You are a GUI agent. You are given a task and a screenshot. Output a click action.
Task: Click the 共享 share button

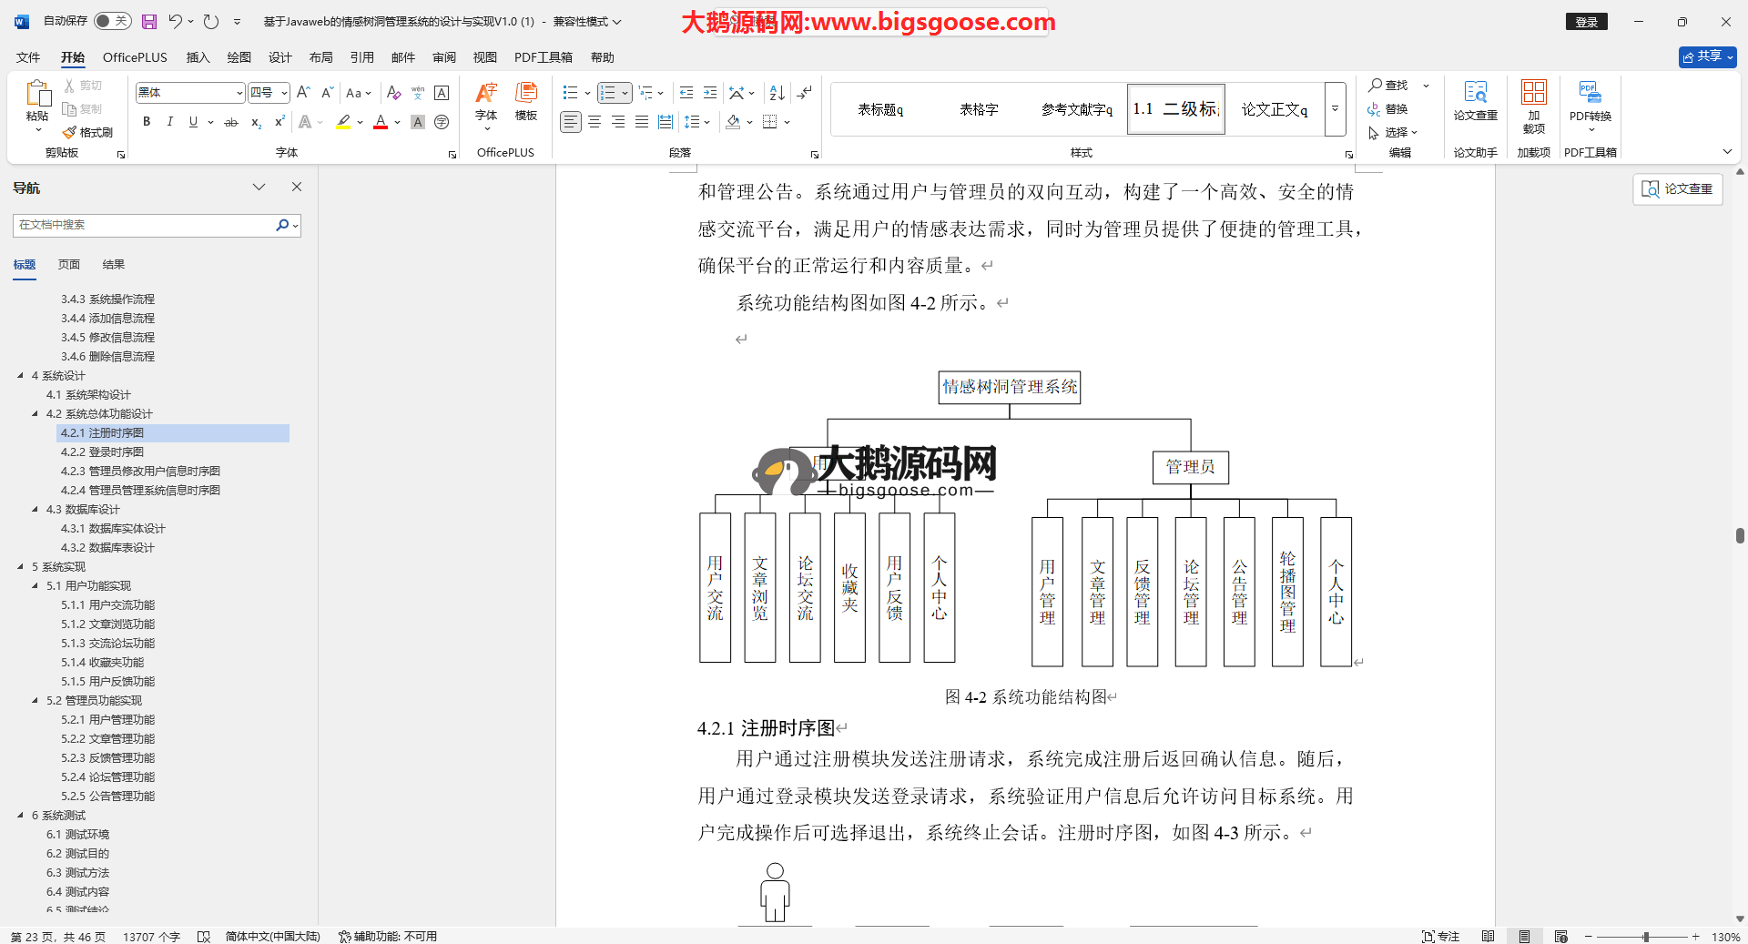(x=1707, y=56)
